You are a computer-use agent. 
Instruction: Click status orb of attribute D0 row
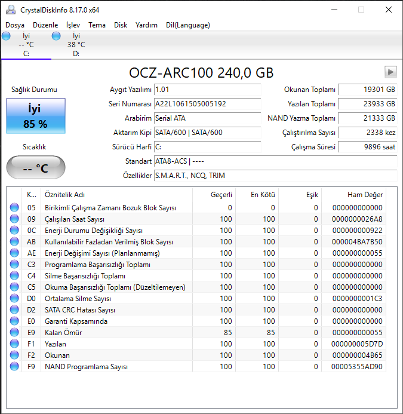[x=14, y=298]
